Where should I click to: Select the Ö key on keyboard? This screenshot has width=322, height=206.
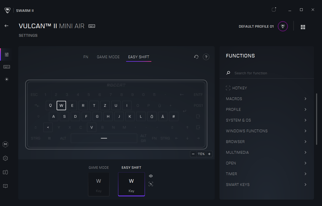coord(152,116)
